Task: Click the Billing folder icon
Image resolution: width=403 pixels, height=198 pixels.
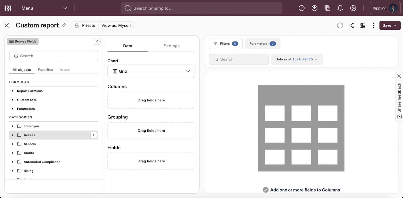Action: tap(19, 171)
